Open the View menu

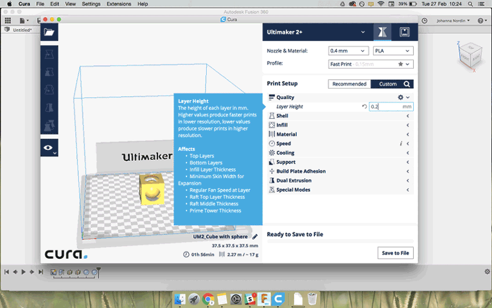click(x=70, y=4)
